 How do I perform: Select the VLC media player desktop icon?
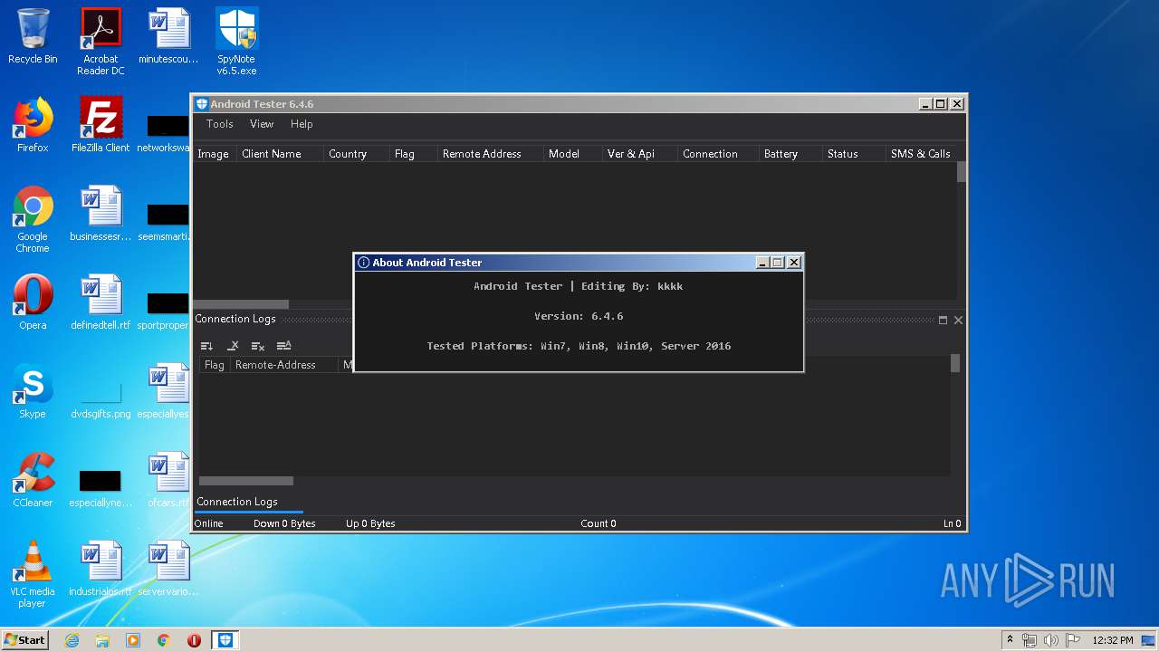(33, 575)
